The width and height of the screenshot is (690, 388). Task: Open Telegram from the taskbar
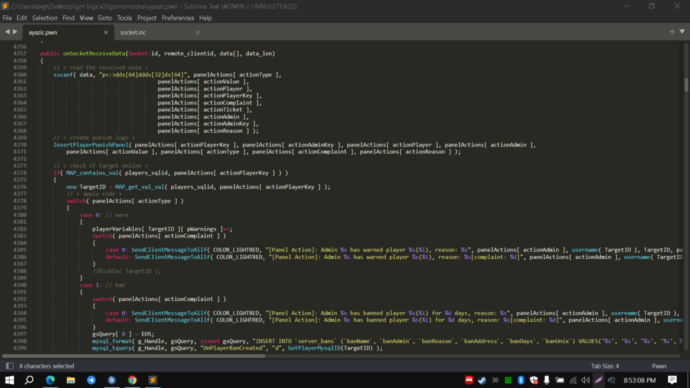[91, 380]
